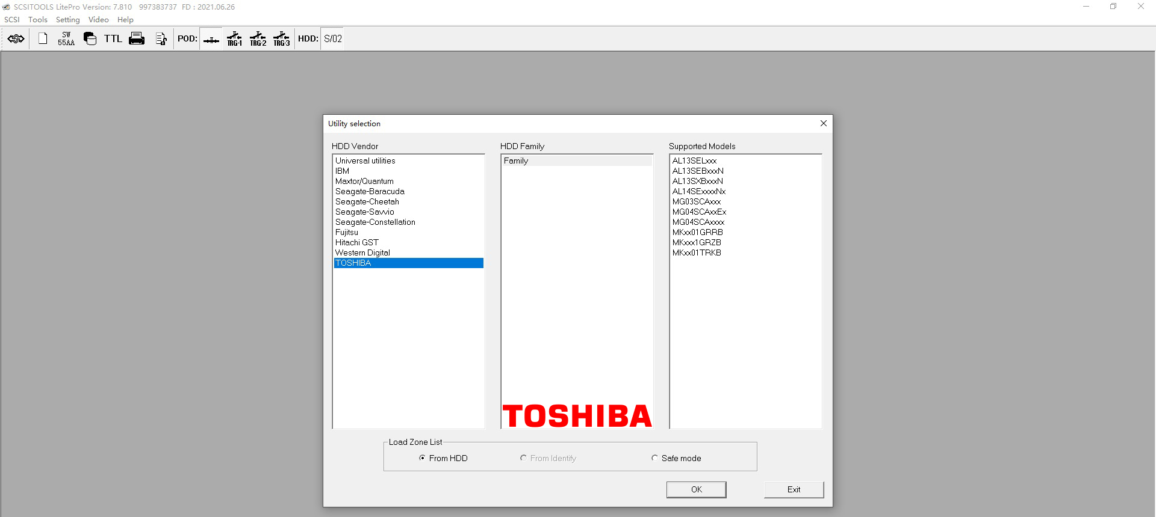The image size is (1156, 517).
Task: Select MG04SCAxxxx model entry
Action: tap(746, 222)
